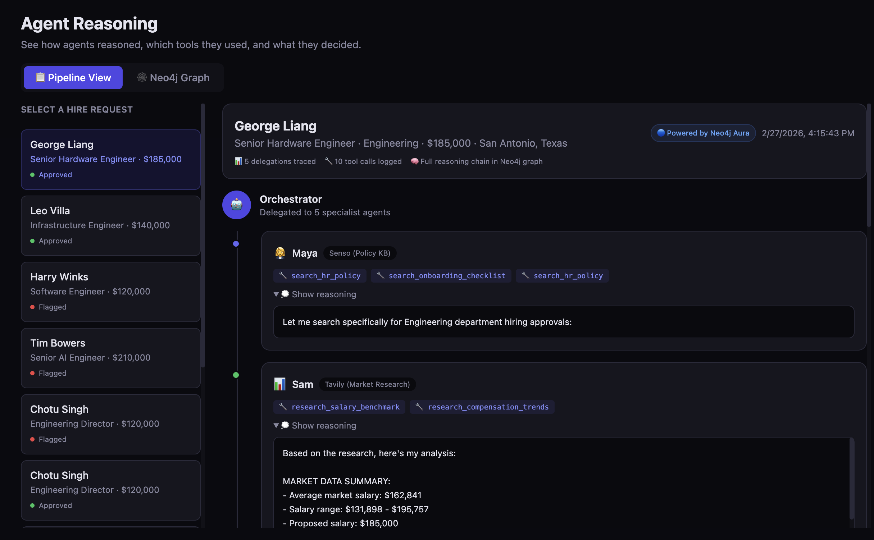Switch to the Neo4j Graph tab
Viewport: 874px width, 540px height.
click(173, 78)
